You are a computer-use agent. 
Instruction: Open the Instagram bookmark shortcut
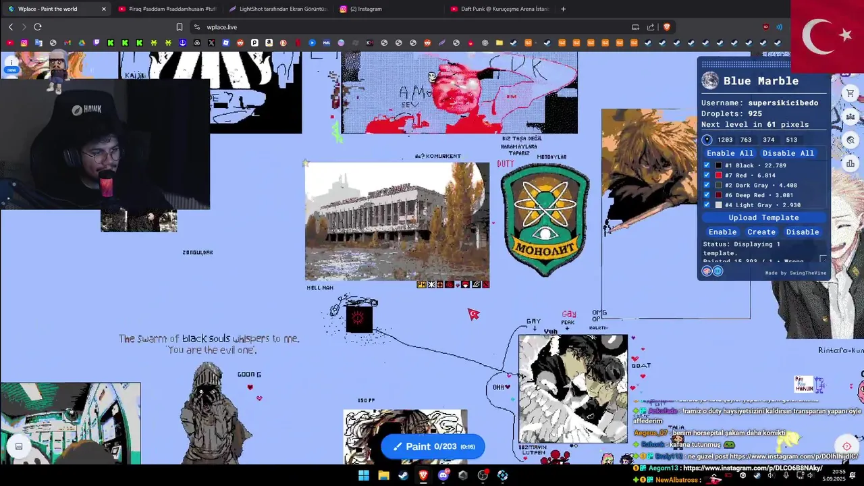point(24,43)
